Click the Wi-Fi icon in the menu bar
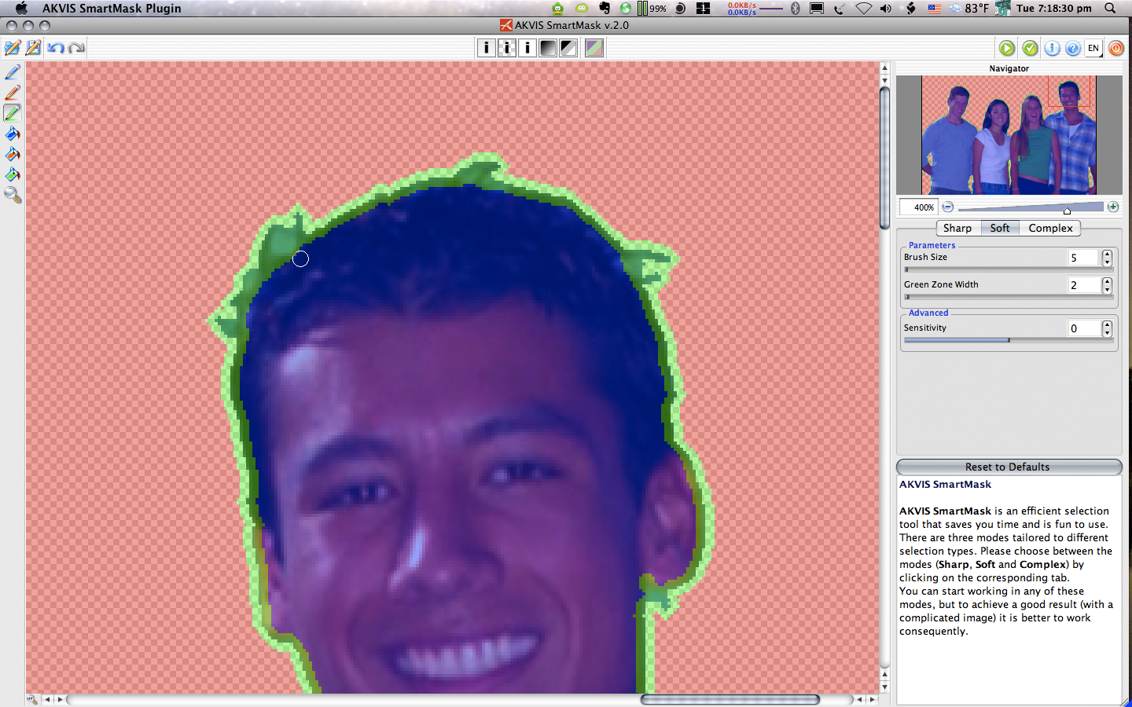The width and height of the screenshot is (1132, 707). (x=863, y=8)
